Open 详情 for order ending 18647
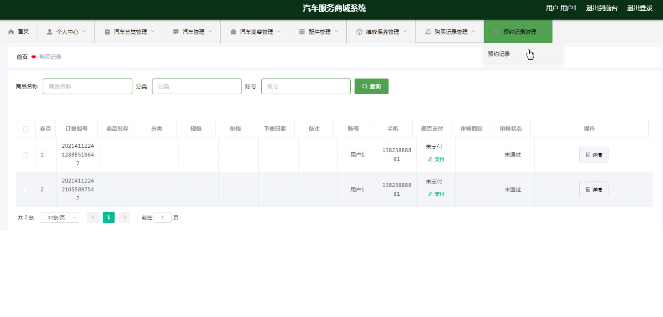Viewport: 663px width, 317px height. 594,155
